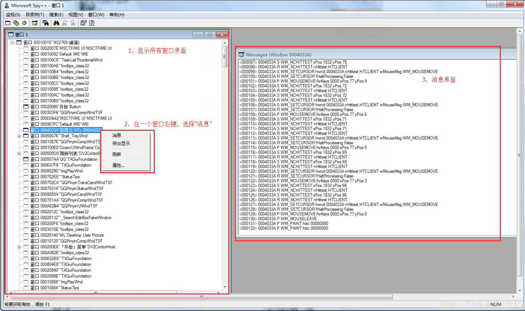Click the Processes toolbar icon with two gears
The height and width of the screenshot is (311, 525).
[x=16, y=23]
